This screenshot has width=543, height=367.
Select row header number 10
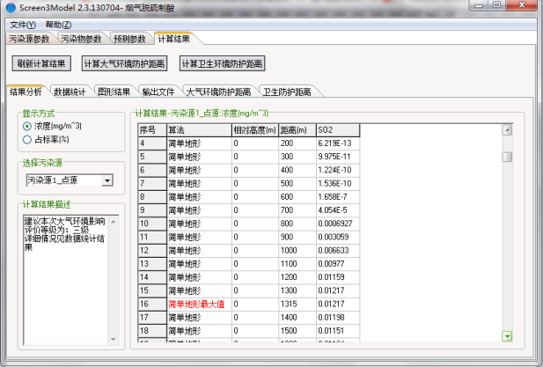click(x=152, y=224)
